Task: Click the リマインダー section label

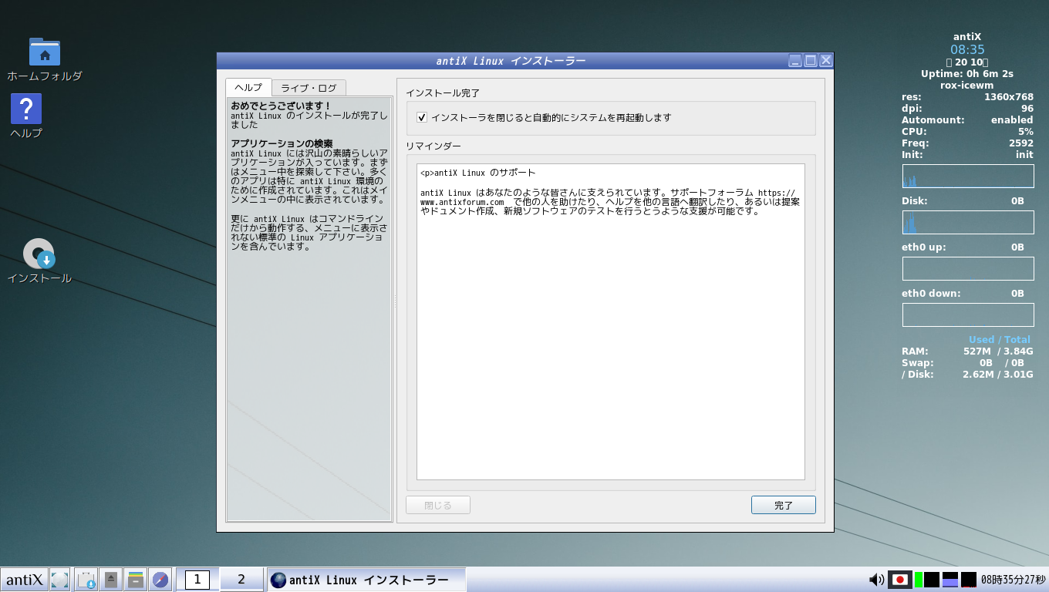Action: 433,146
